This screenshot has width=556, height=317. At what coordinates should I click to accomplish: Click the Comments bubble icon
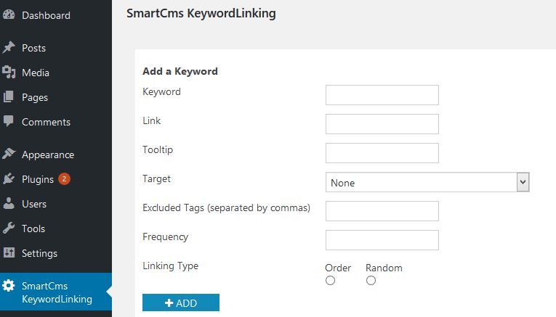pos(9,122)
